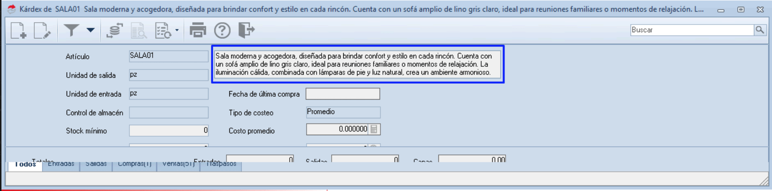Expand the checklist report dropdown arrow
Screen dimensions: 772x191
tap(177, 30)
